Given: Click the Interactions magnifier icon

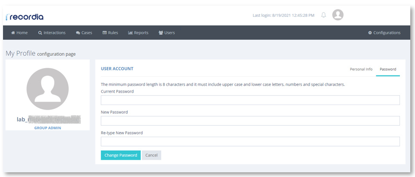Looking at the screenshot, I should coord(40,33).
